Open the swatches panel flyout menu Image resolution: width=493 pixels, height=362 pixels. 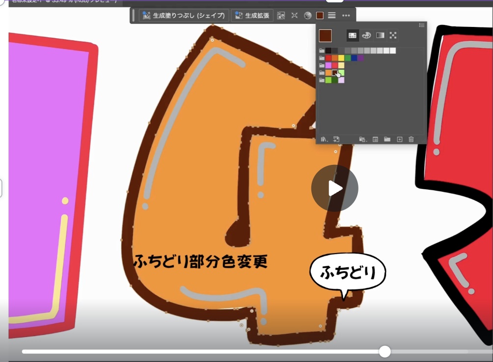tap(422, 26)
